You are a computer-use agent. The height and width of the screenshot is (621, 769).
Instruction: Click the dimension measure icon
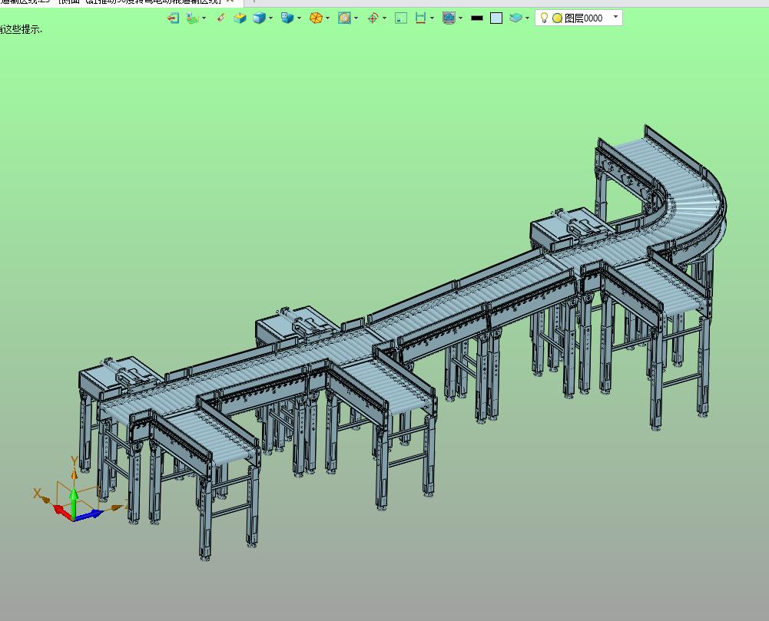tap(420, 18)
